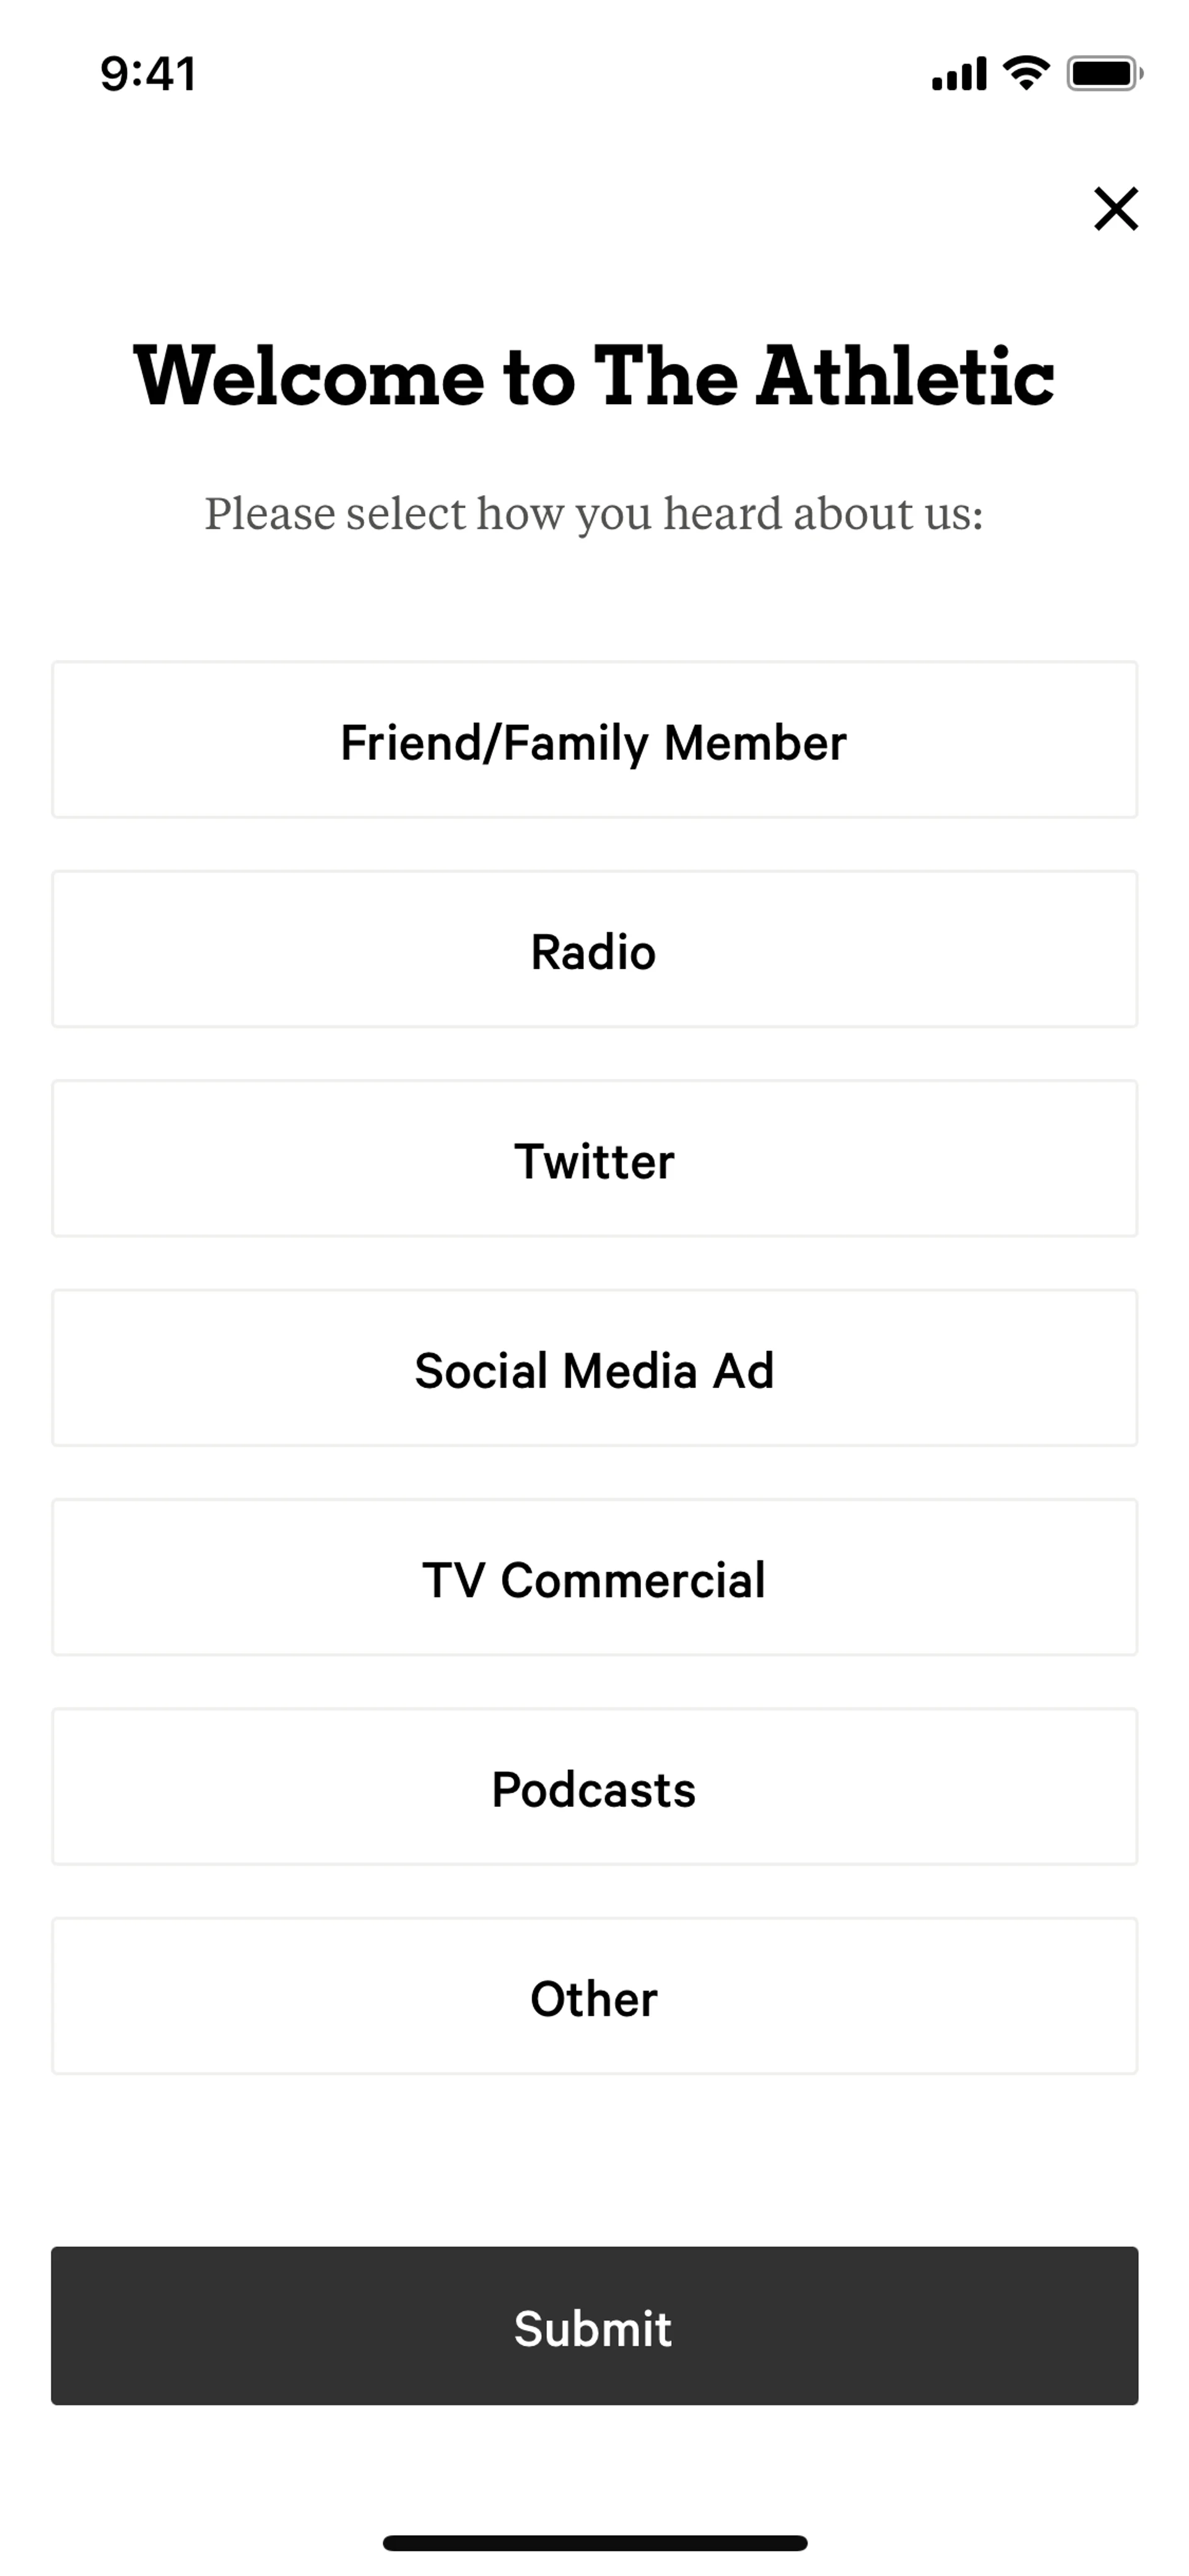
Task: Tap the Wi-Fi status icon
Action: pos(1025,73)
